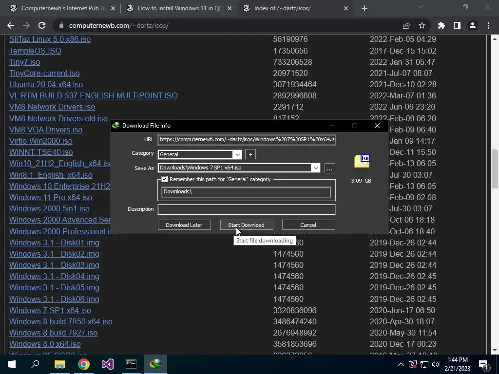
Task: Open the Windows 7 SP1 x64.iso link
Action: click(x=50, y=310)
